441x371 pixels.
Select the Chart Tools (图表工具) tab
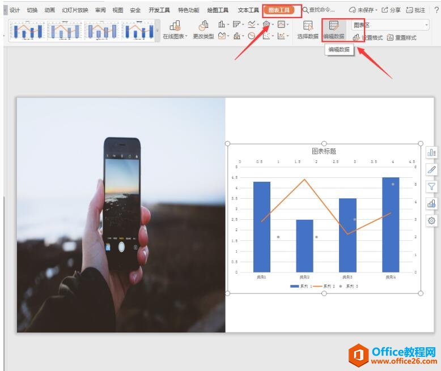point(279,10)
